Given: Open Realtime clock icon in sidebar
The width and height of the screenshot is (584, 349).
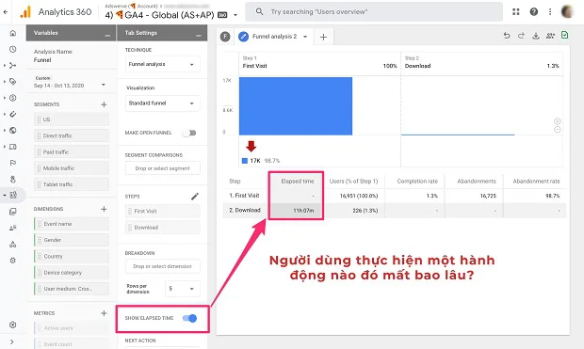Looking at the screenshot, I should pyautogui.click(x=13, y=49).
